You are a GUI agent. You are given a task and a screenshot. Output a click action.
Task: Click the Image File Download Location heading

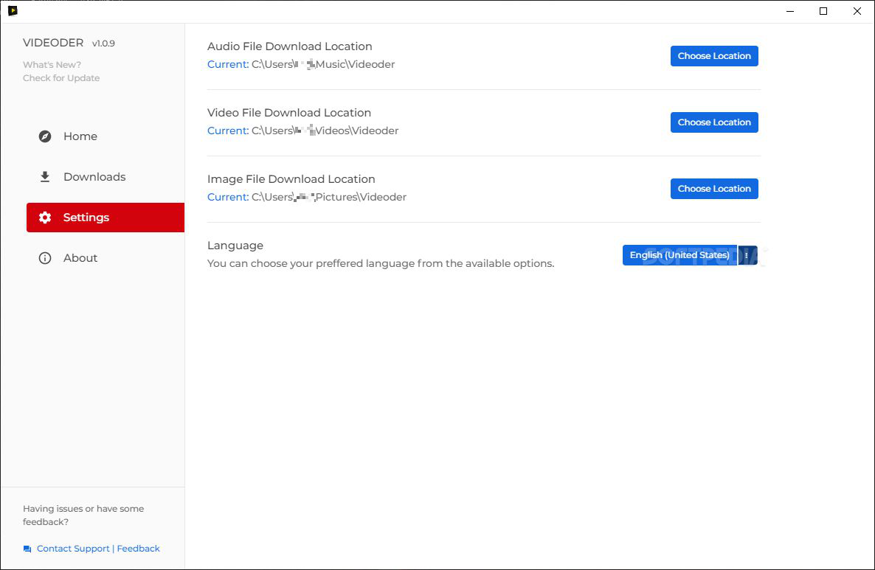click(x=291, y=179)
